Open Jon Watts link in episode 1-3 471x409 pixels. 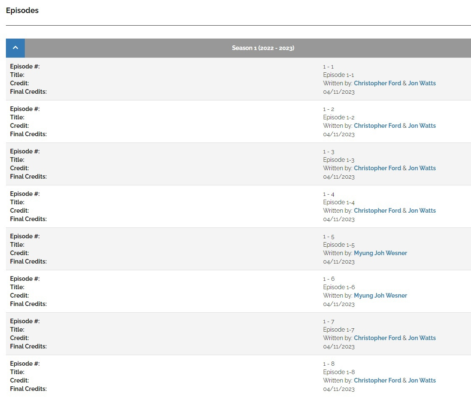tap(422, 168)
